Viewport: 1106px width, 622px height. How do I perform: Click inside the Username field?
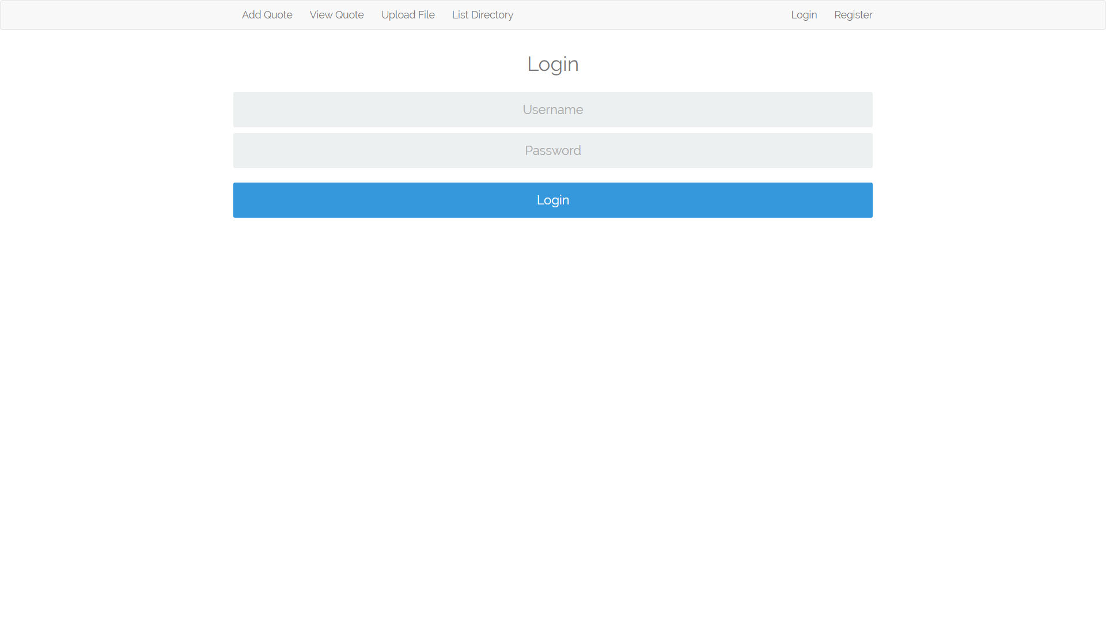point(552,109)
